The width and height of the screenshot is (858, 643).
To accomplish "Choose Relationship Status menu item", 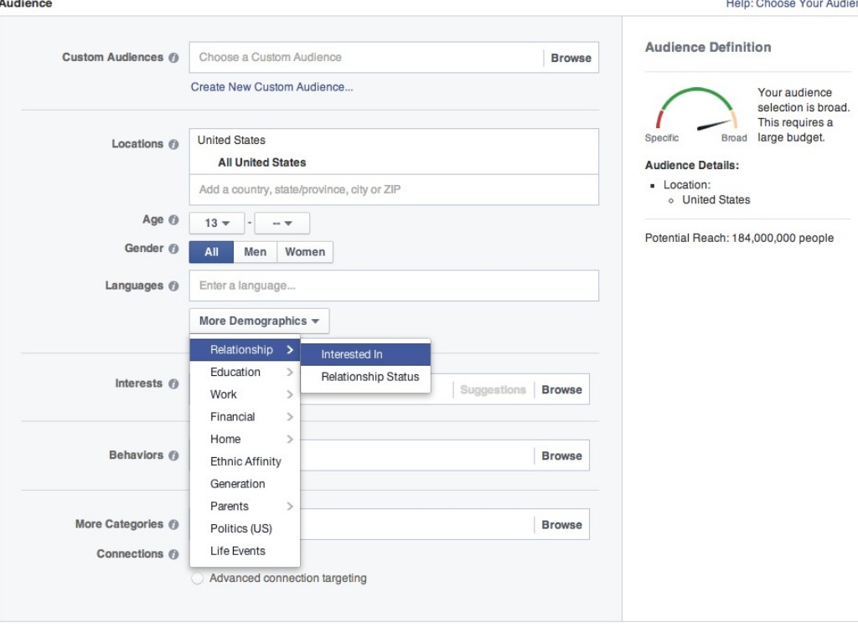I will [x=365, y=377].
